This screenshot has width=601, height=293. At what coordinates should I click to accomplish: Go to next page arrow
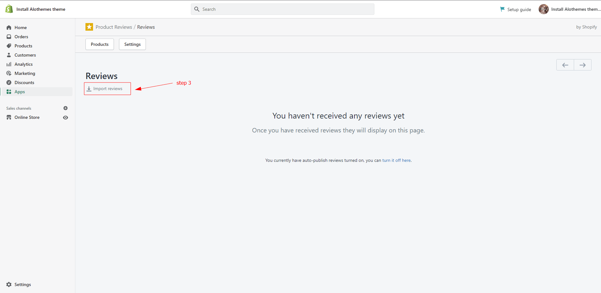582,65
